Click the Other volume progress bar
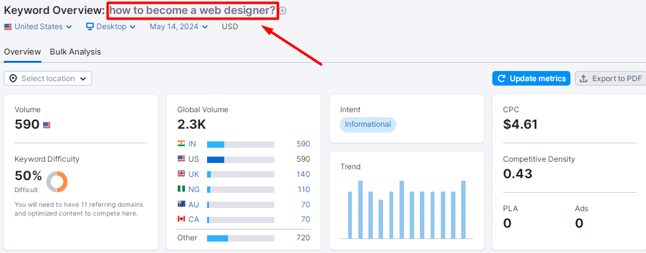646x253 pixels. [241, 238]
